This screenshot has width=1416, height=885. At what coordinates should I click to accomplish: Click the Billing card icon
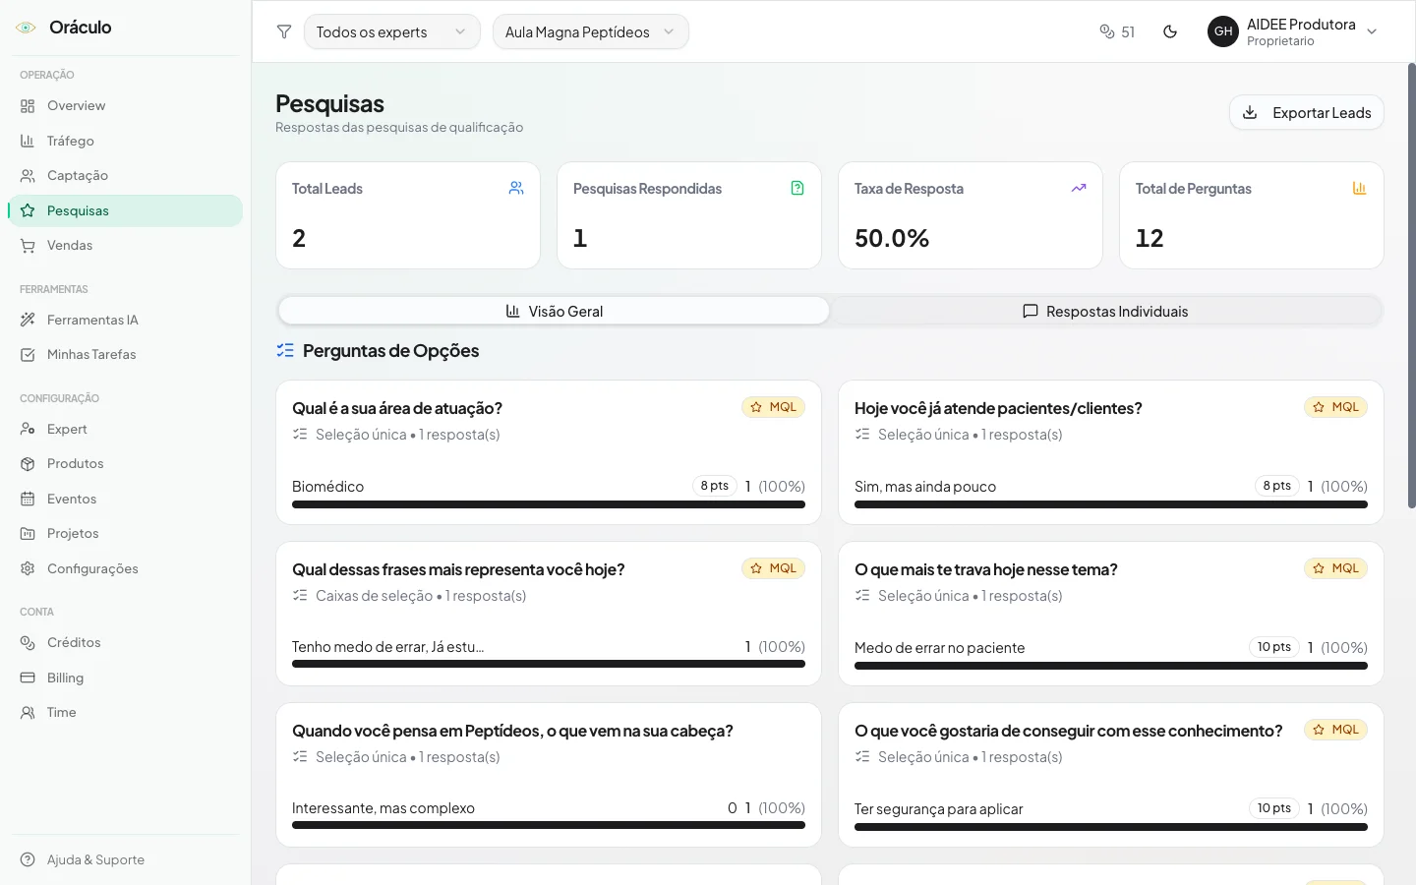coord(28,678)
